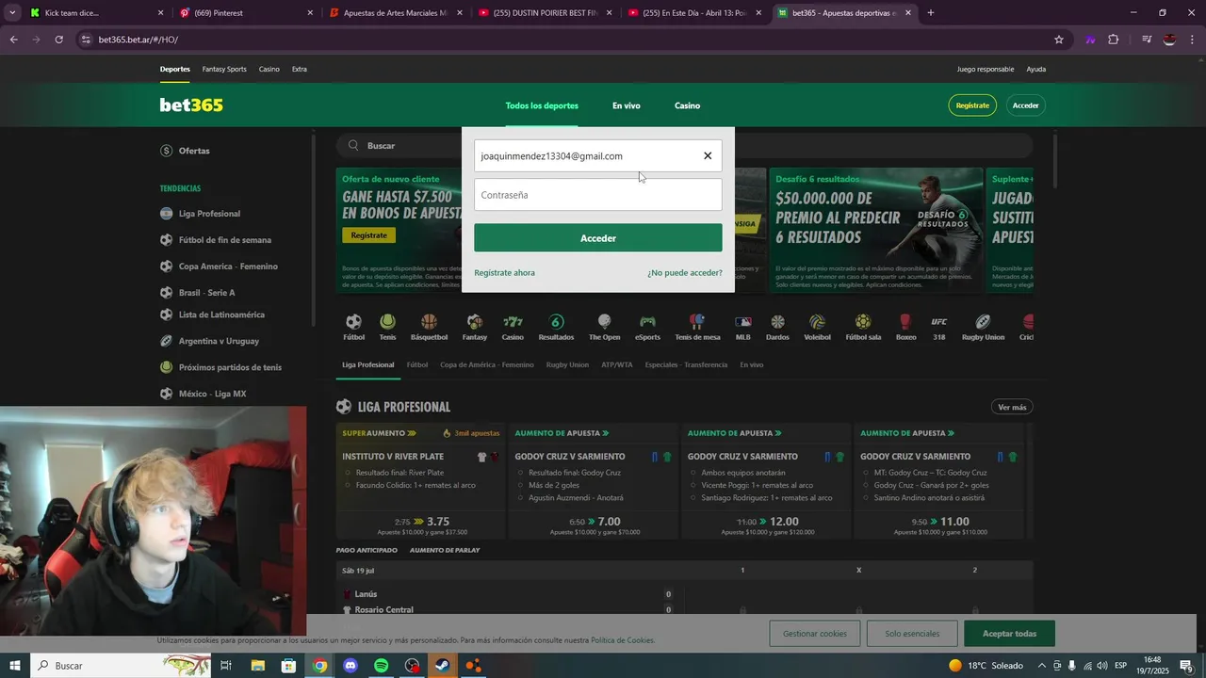Select the Fútbol sala icon
The image size is (1206, 678).
pyautogui.click(x=863, y=327)
